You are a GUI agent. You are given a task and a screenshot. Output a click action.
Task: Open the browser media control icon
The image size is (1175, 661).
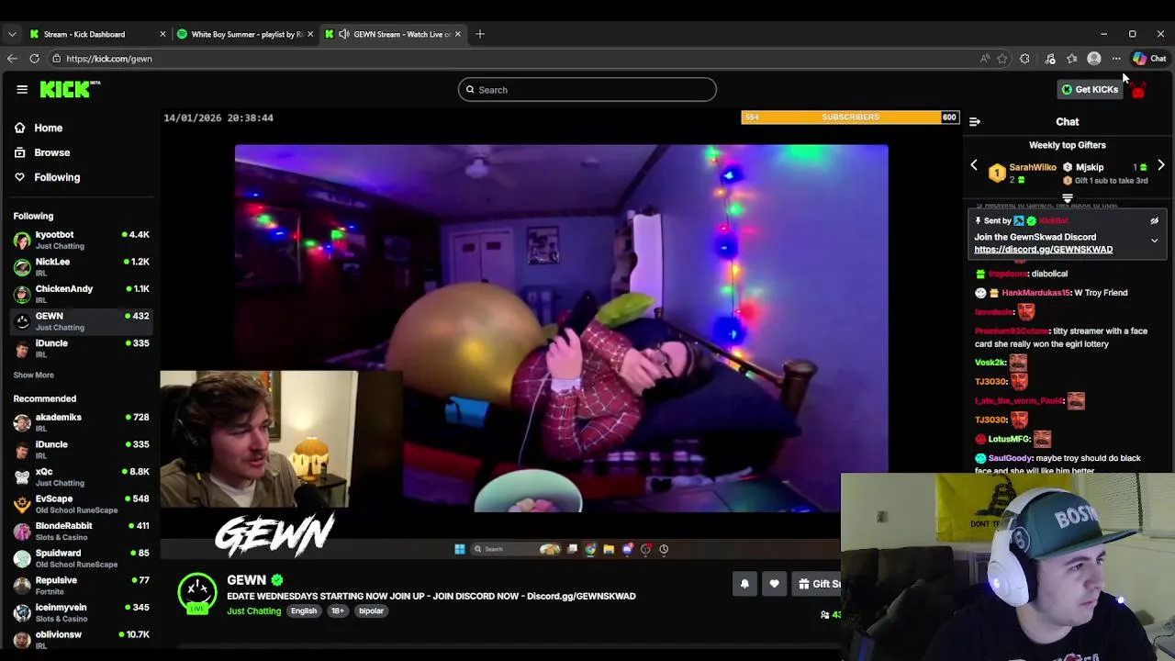(x=1050, y=59)
